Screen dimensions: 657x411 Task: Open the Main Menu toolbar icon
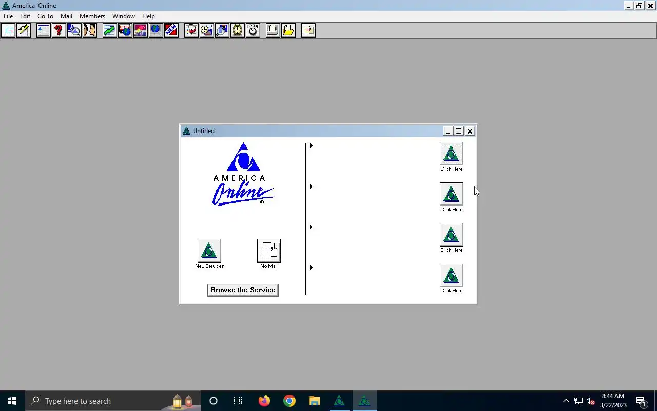(x=44, y=30)
